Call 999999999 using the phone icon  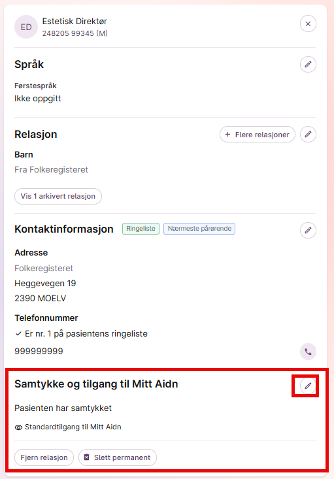(x=308, y=352)
